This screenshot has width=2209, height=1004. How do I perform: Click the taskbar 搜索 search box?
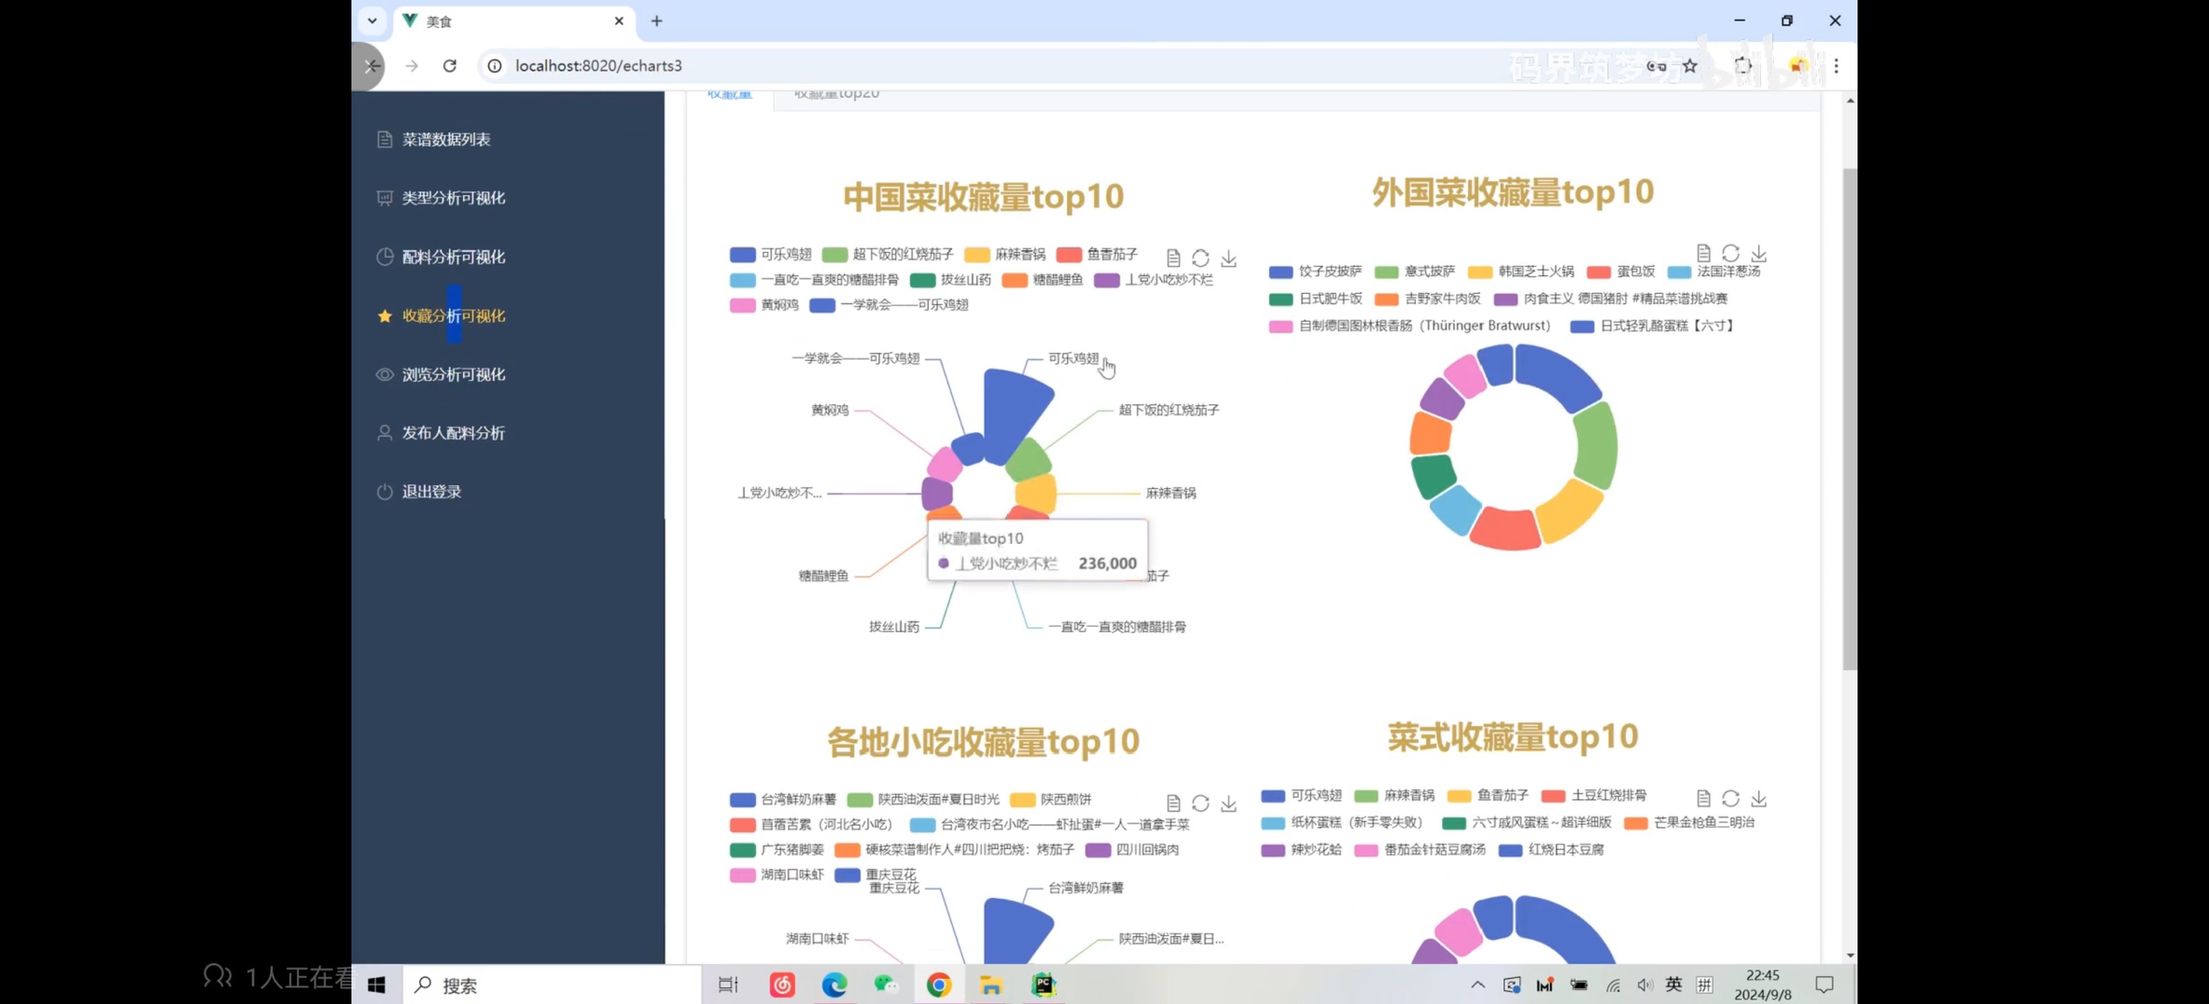[552, 984]
